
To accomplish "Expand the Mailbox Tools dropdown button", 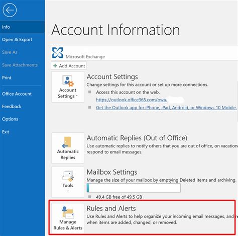I will (68, 182).
